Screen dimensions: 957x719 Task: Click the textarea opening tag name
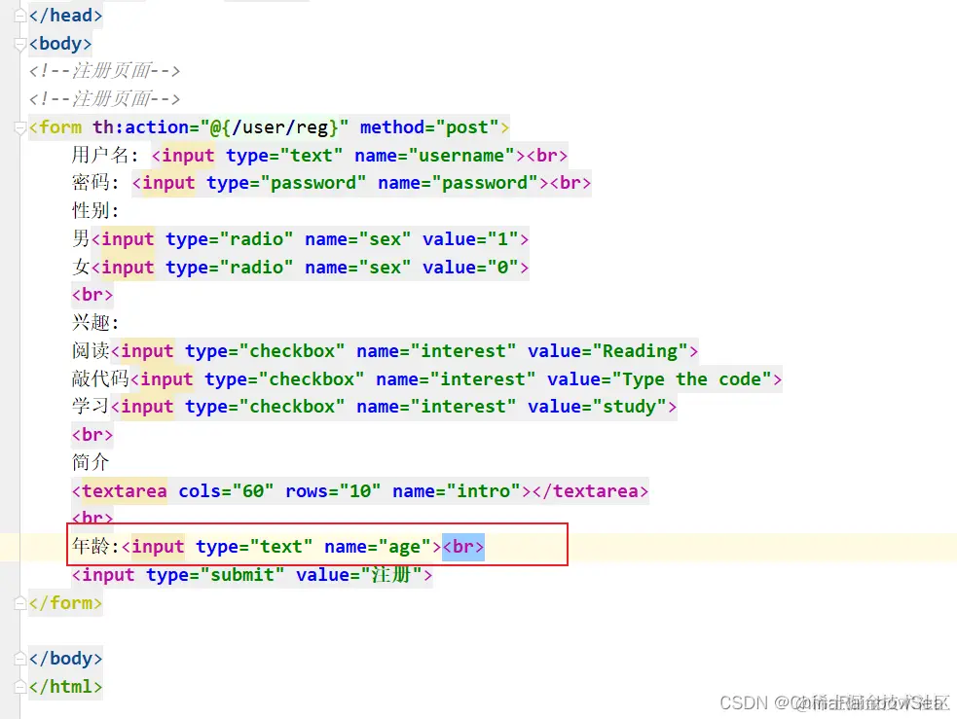point(125,491)
